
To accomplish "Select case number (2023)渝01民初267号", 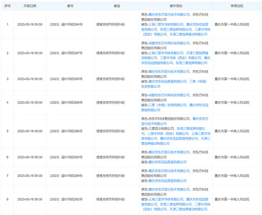I will [66, 53].
